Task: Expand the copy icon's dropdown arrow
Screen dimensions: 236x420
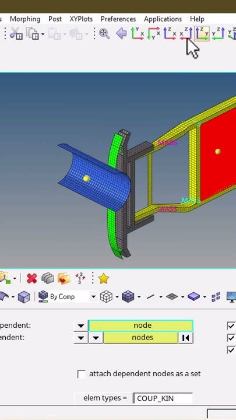Action: pyautogui.click(x=43, y=34)
